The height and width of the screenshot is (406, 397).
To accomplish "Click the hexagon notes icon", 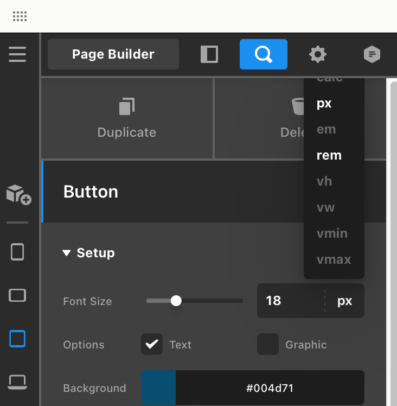I will (372, 54).
